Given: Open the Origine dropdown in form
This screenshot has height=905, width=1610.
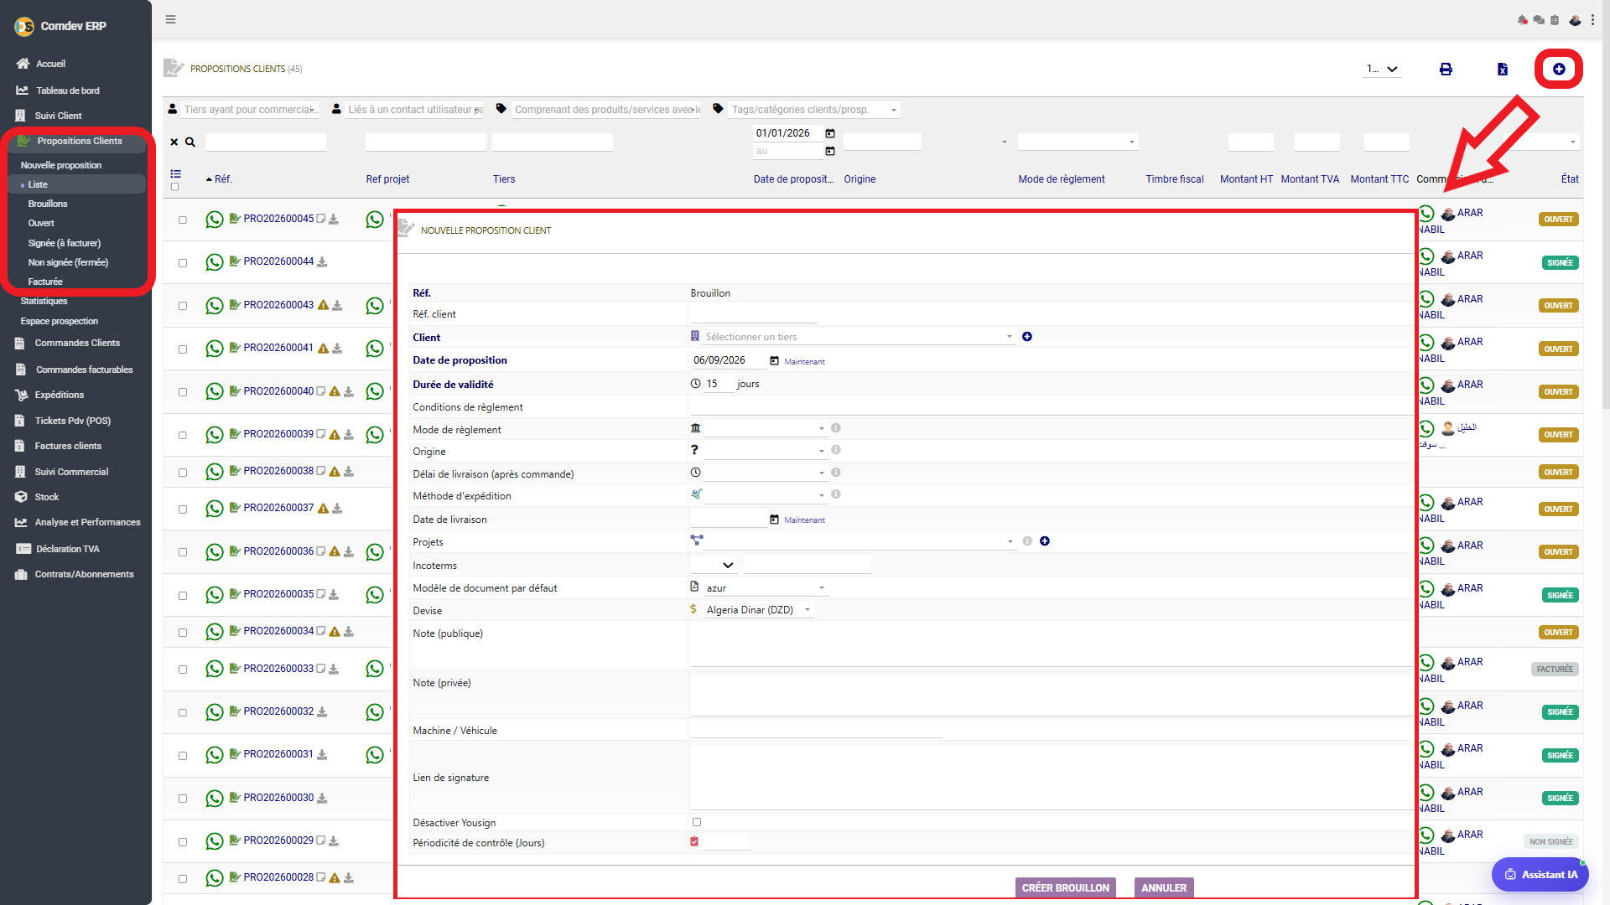Looking at the screenshot, I should [x=765, y=451].
